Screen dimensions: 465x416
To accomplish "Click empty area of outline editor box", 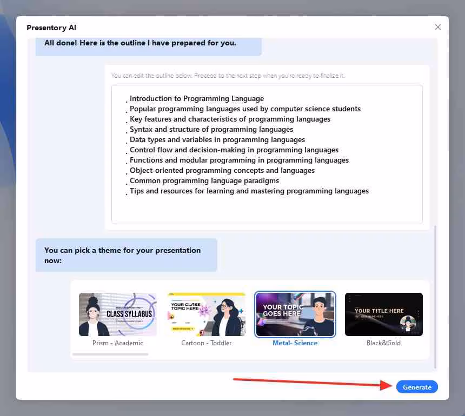I will tap(267, 210).
